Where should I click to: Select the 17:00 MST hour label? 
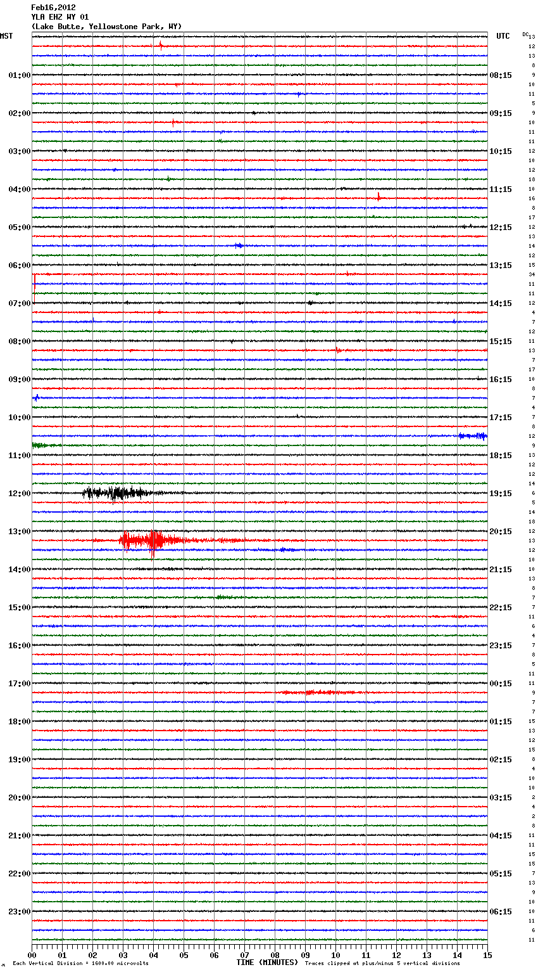(20, 684)
